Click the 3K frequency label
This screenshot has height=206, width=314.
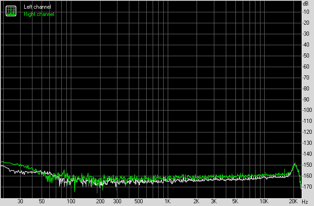213,201
